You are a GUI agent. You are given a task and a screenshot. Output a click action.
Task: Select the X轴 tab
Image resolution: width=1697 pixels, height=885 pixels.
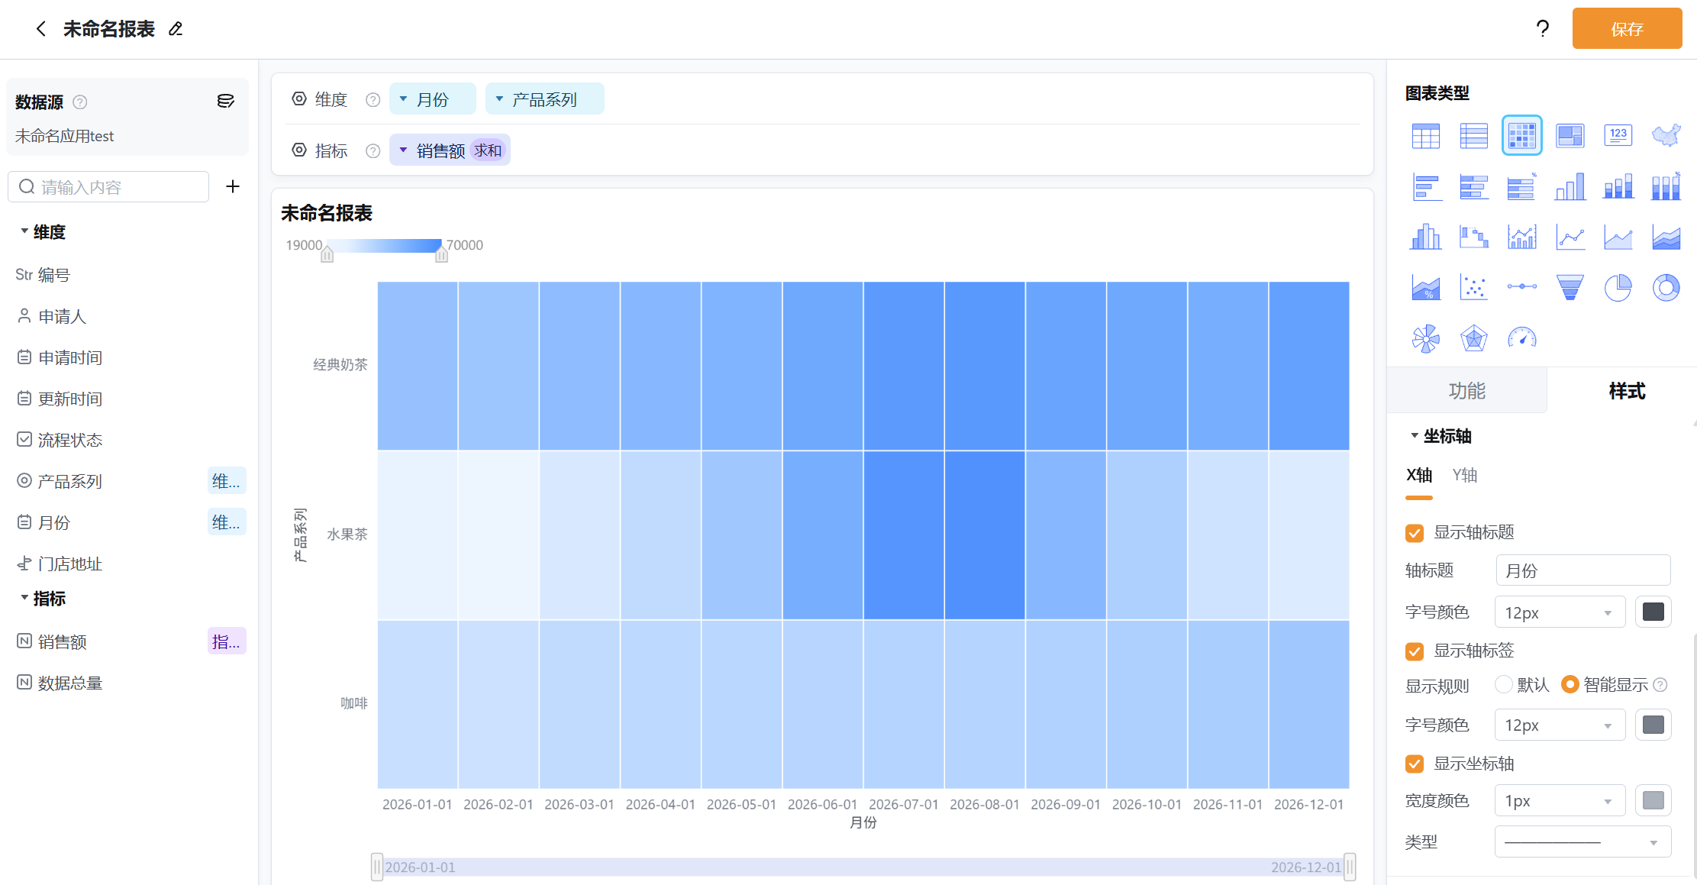[x=1419, y=476]
